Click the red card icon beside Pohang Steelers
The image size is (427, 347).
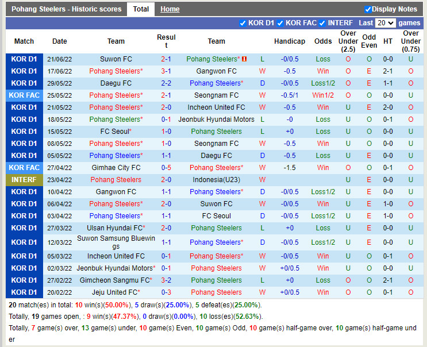(244, 59)
